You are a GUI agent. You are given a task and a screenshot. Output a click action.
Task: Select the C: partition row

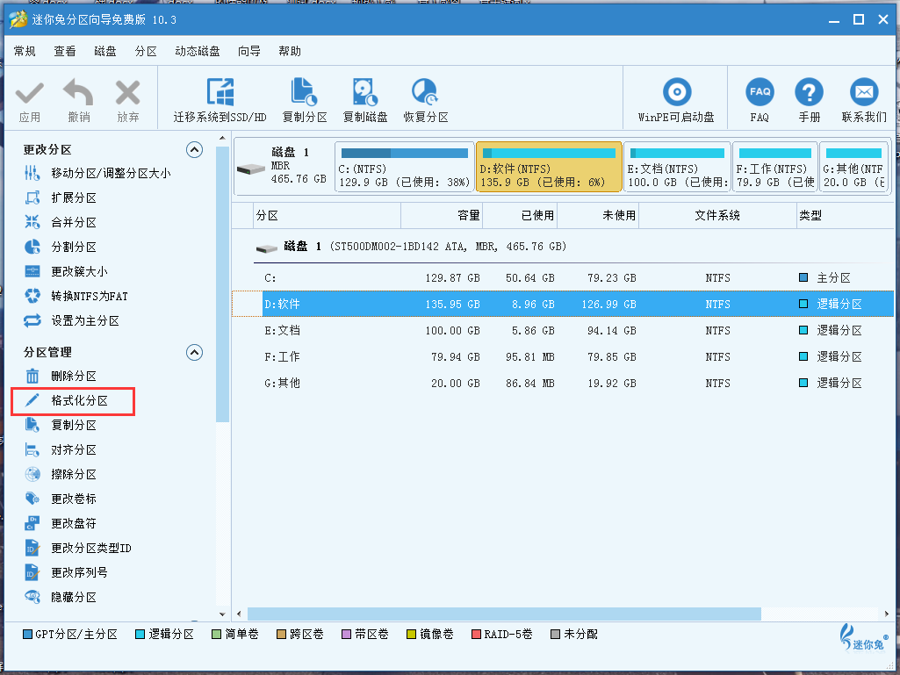[563, 277]
